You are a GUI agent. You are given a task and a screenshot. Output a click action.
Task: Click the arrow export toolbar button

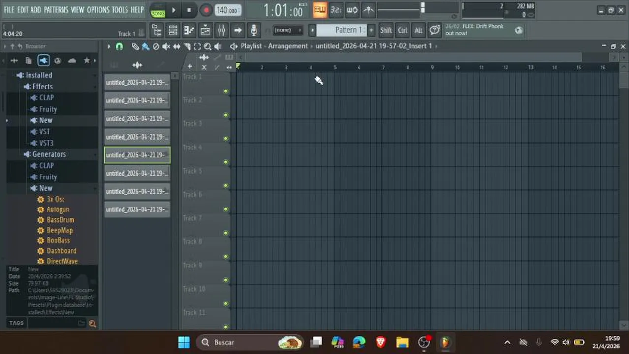238,30
